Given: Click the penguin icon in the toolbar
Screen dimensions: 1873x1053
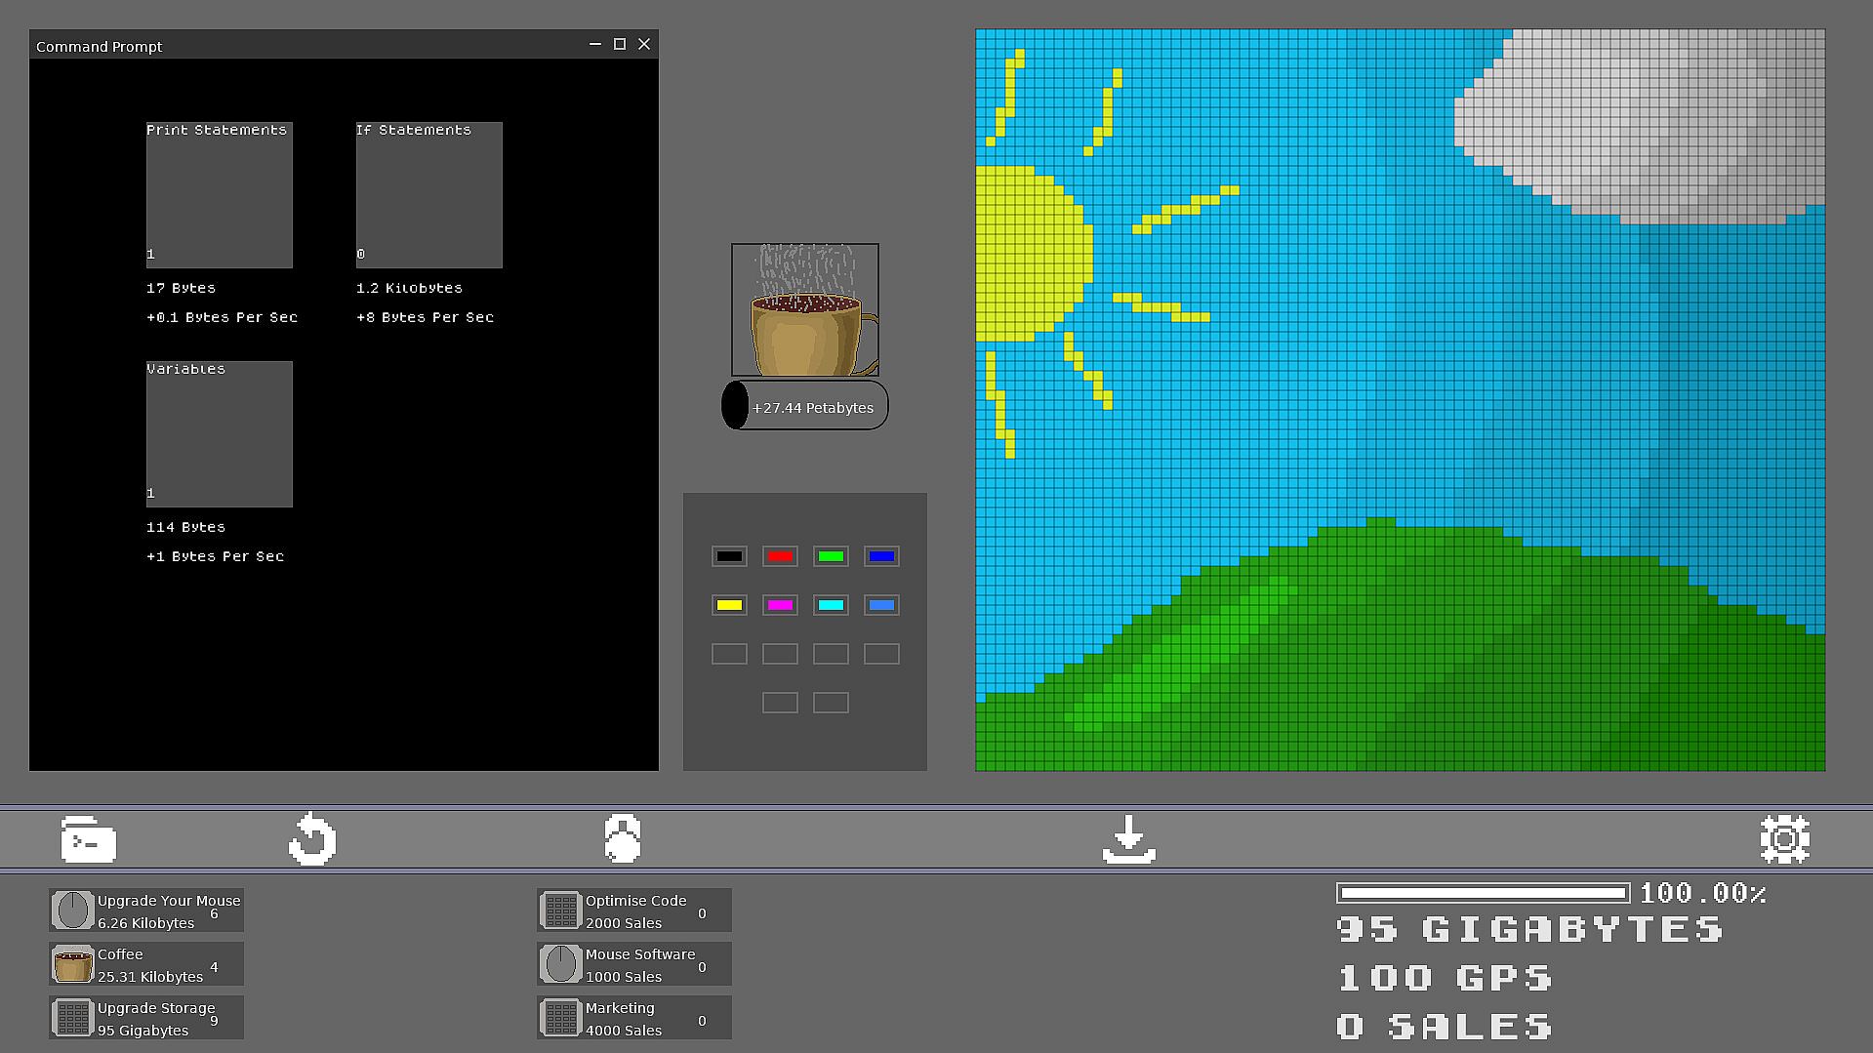Looking at the screenshot, I should [x=623, y=839].
